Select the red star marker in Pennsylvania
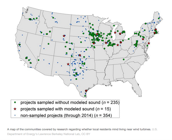Viewport: 172px width, 140px height. click(x=143, y=39)
